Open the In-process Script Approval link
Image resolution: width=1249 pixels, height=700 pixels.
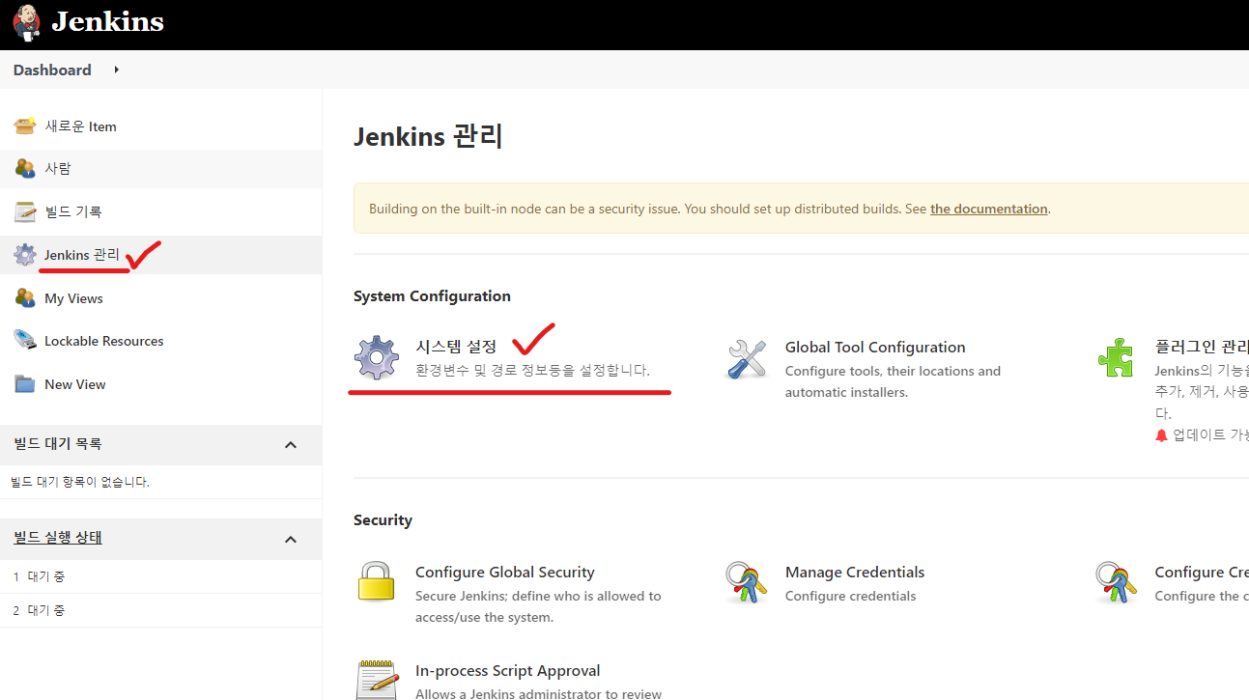click(x=508, y=670)
